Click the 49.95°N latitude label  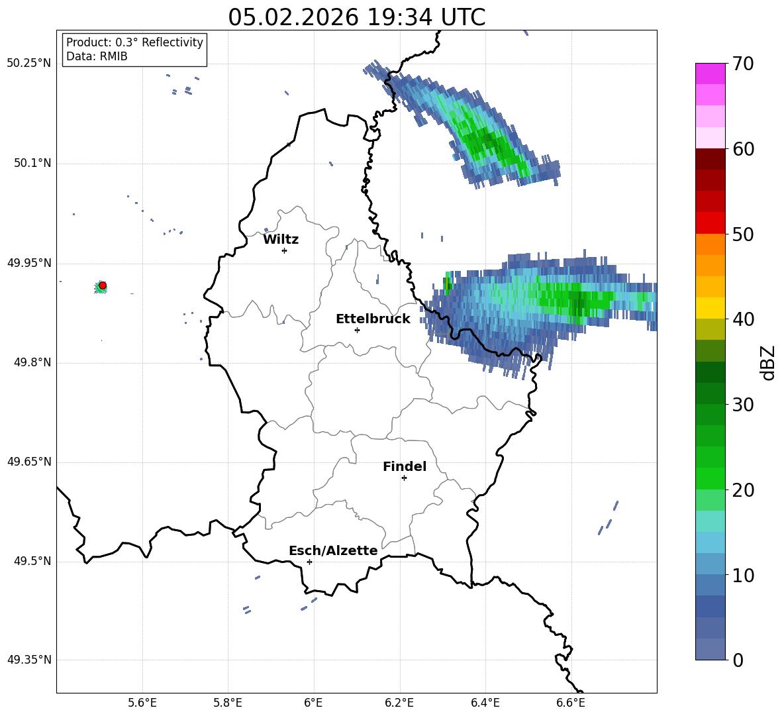(x=29, y=263)
